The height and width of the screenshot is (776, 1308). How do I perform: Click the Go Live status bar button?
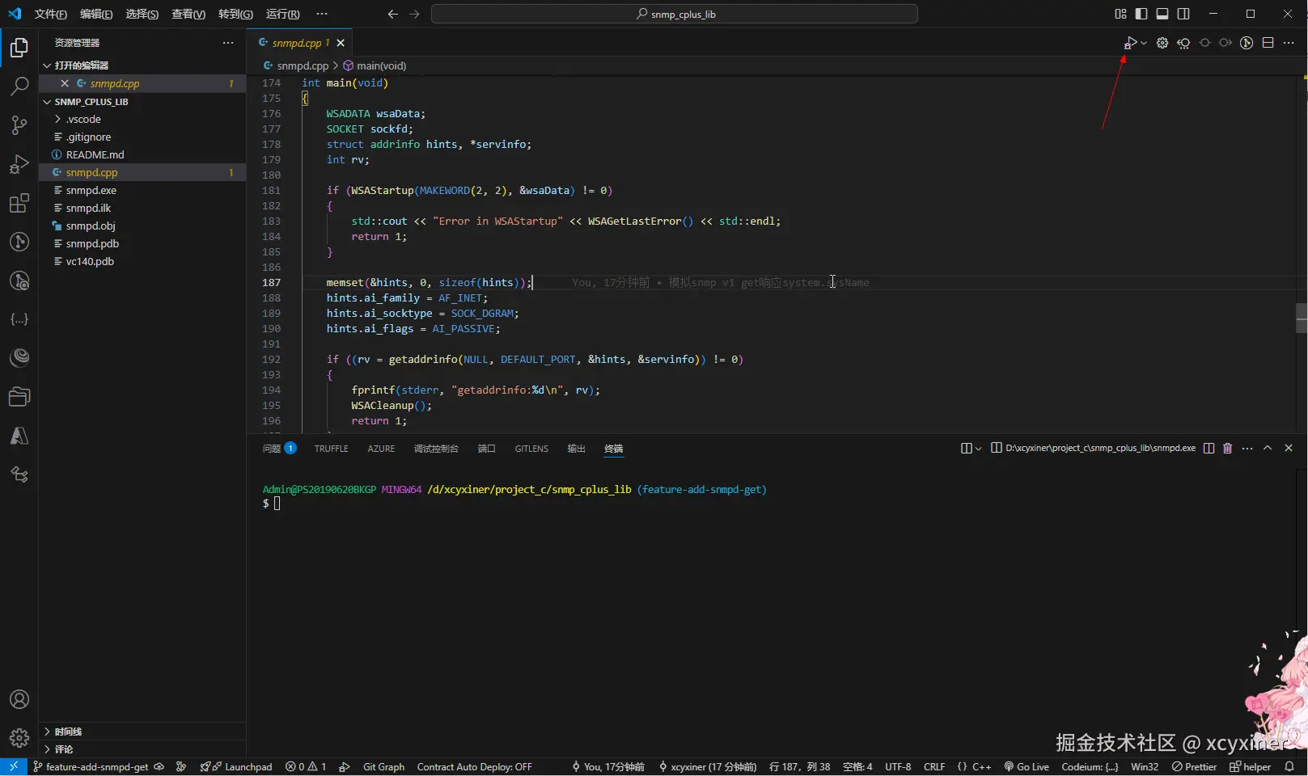pos(1027,766)
